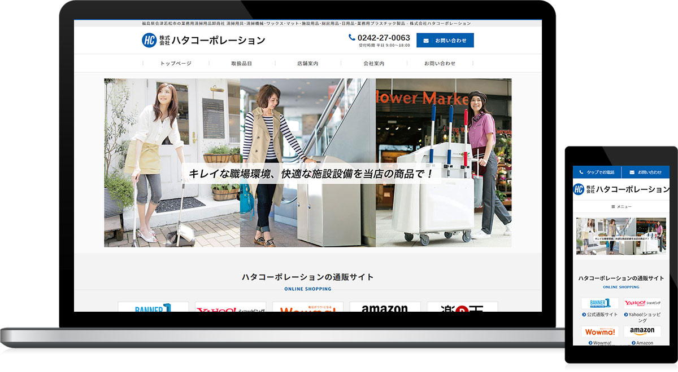678x372 pixels.
Task: Click the blue お問い合わせ button in the desktop header
Action: (444, 40)
